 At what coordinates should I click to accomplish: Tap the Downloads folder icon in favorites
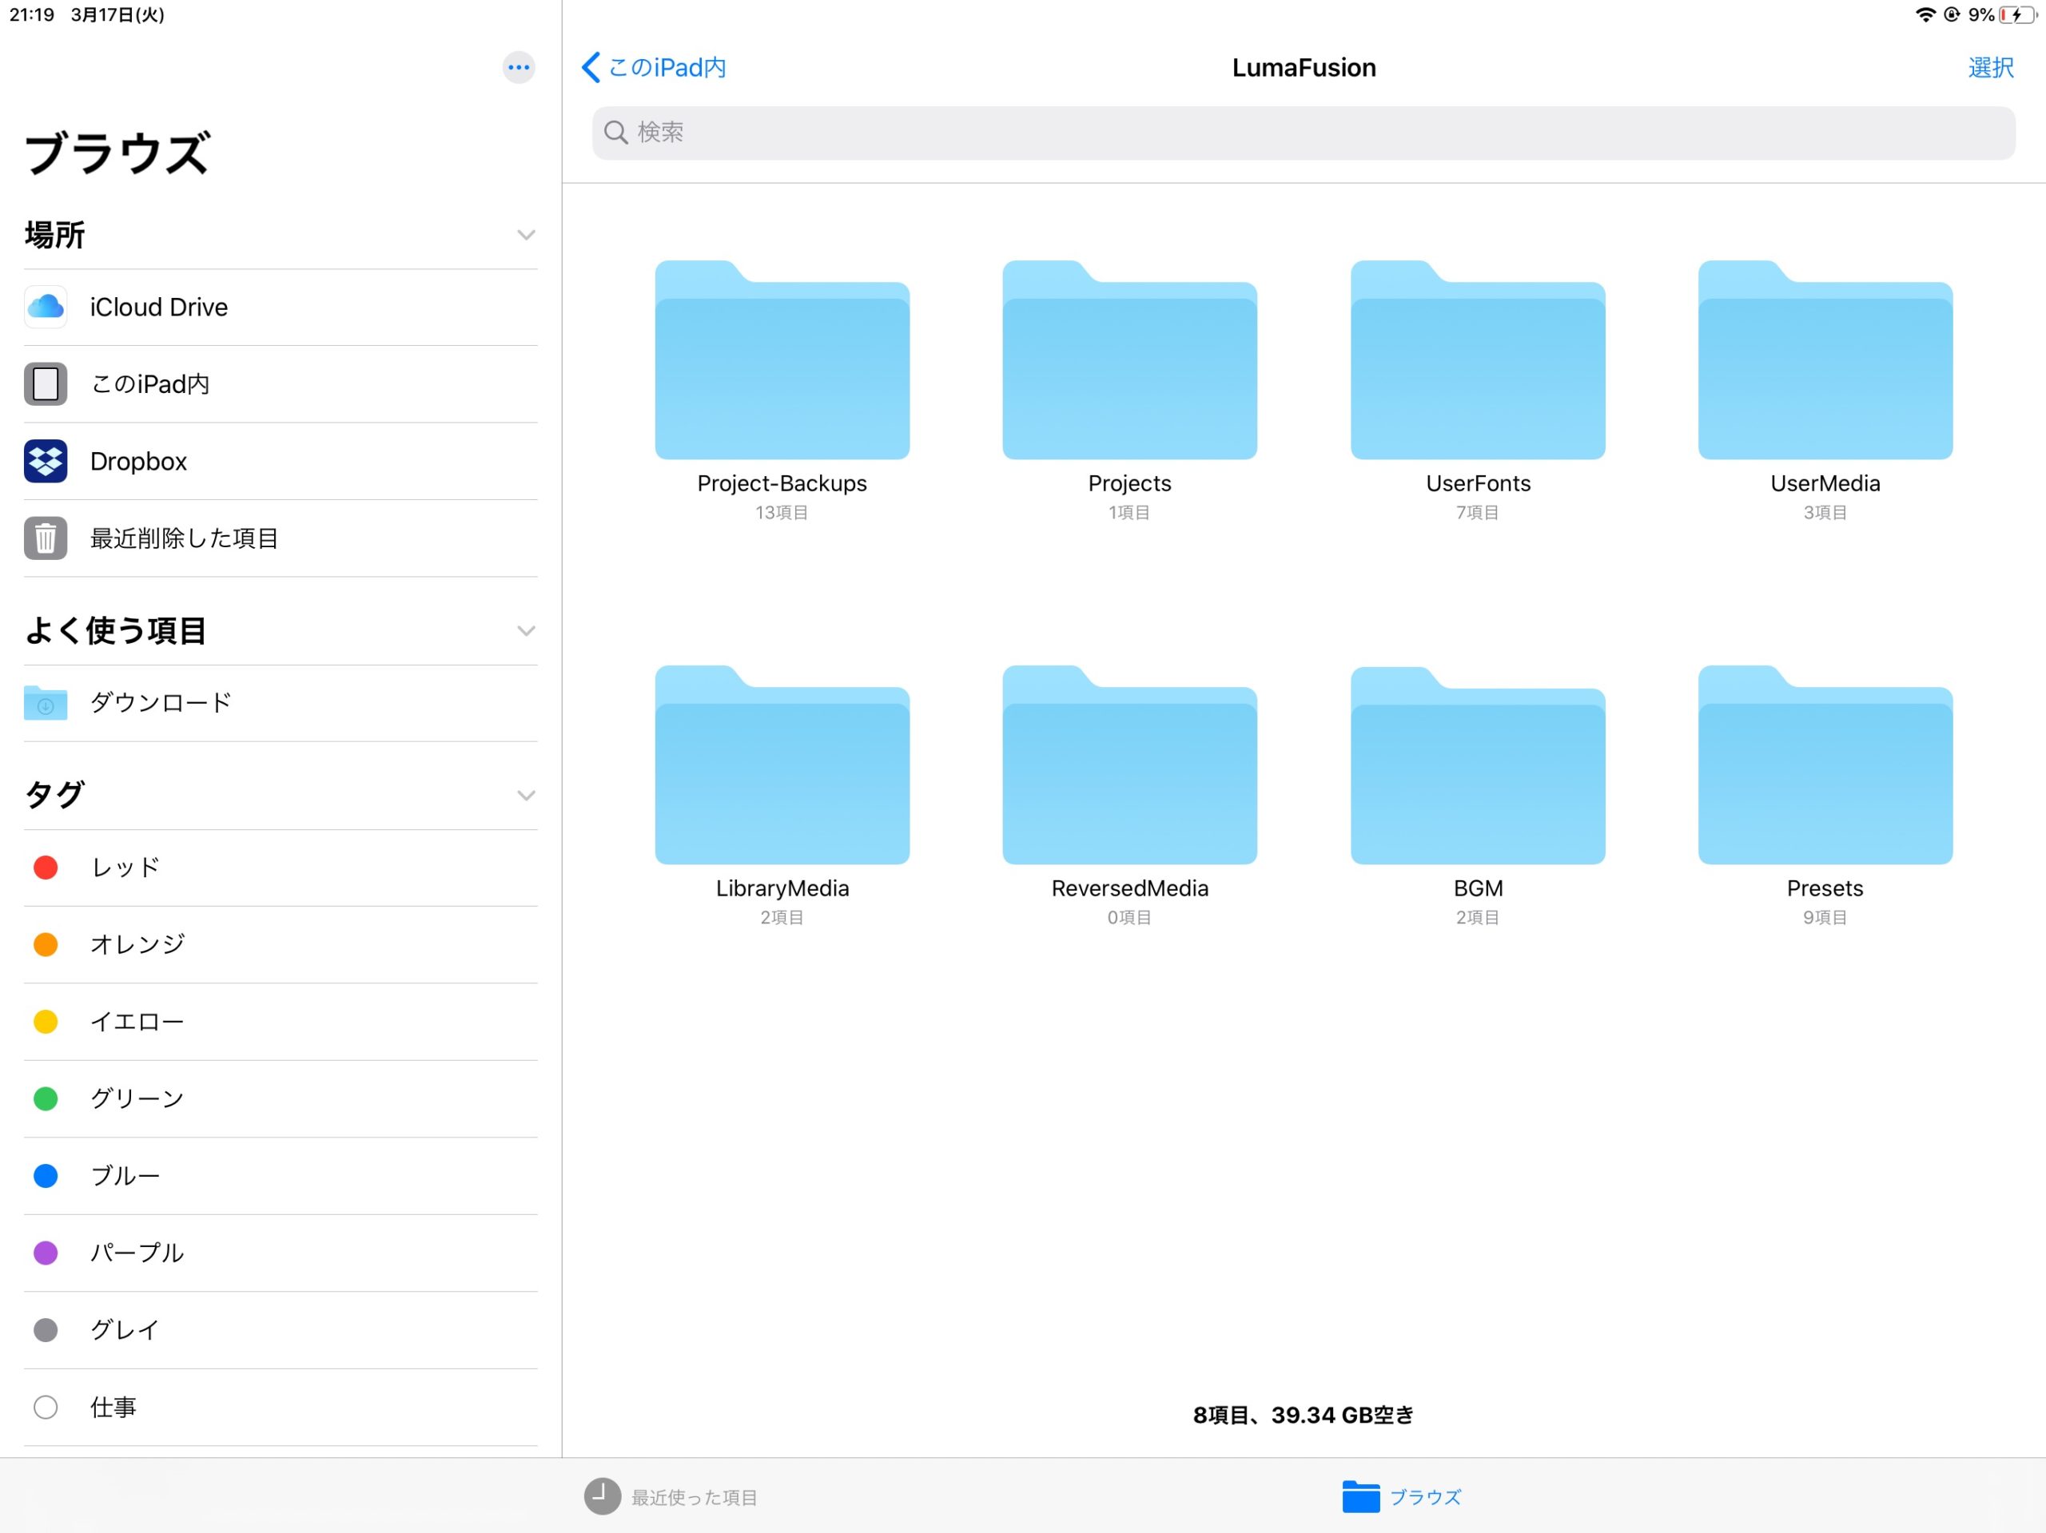coord(46,703)
